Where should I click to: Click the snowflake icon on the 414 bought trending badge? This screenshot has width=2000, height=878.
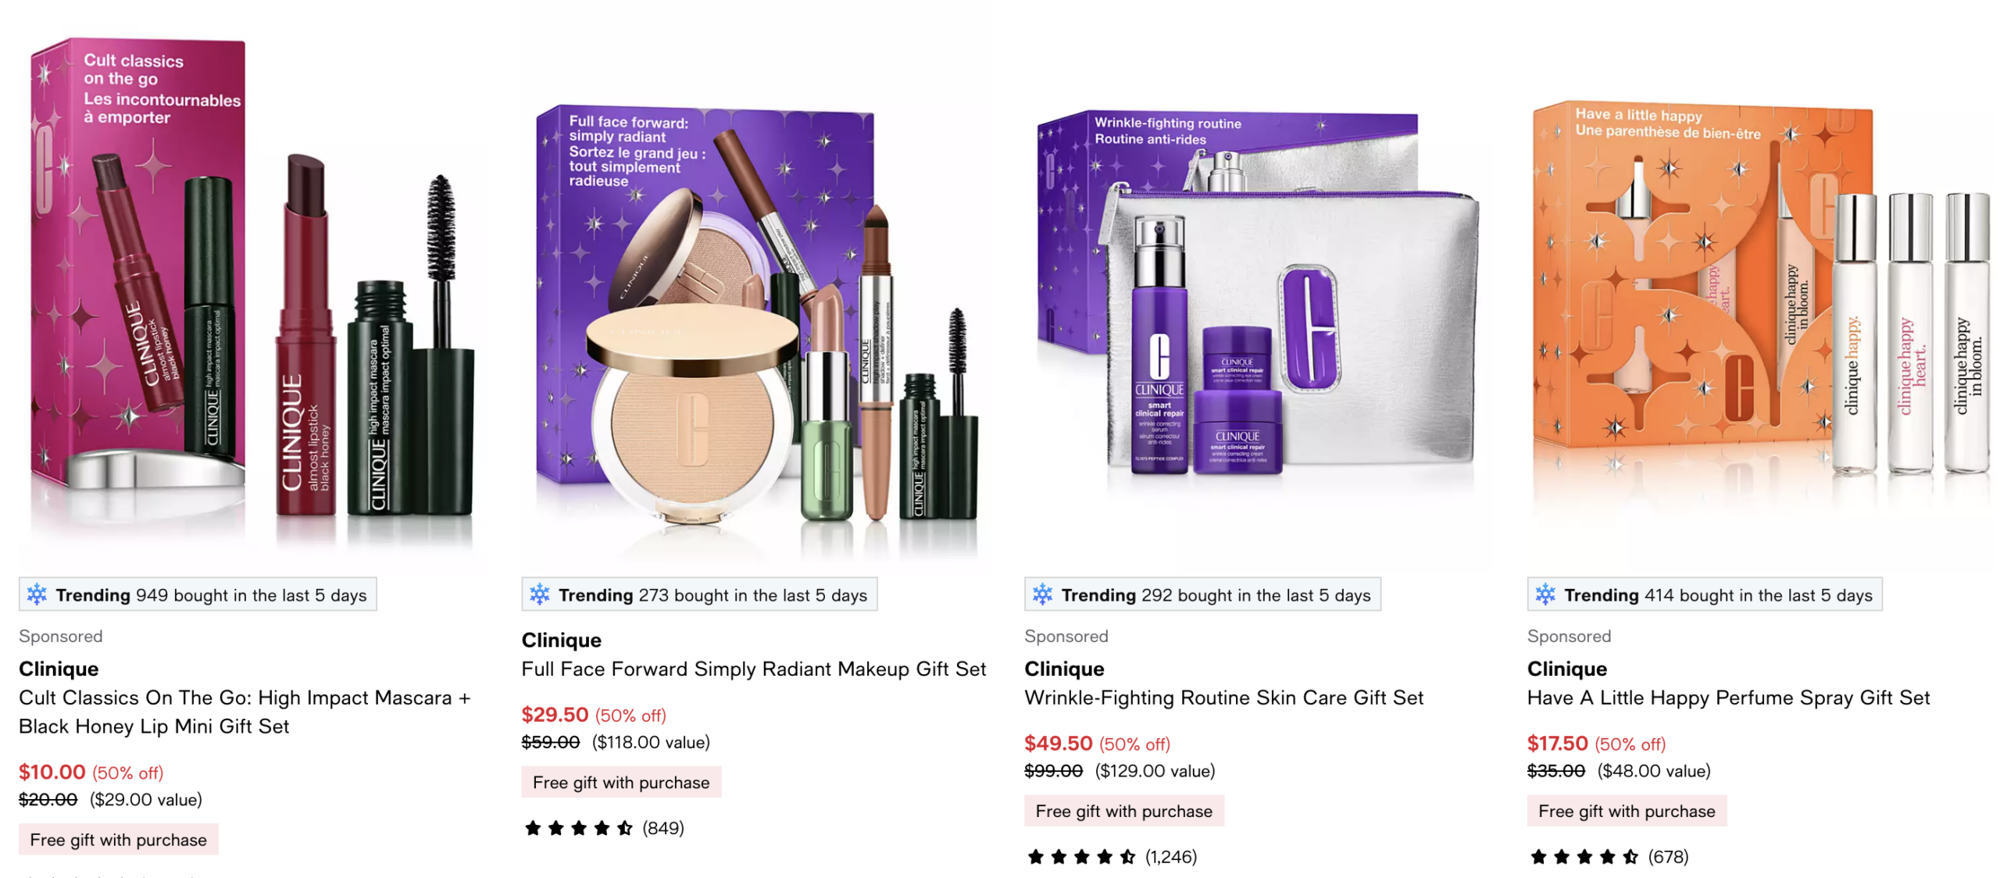[x=1545, y=594]
